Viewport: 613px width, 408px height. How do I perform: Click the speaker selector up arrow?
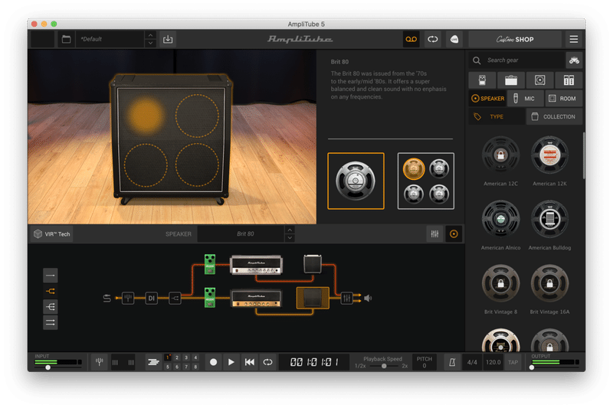290,230
